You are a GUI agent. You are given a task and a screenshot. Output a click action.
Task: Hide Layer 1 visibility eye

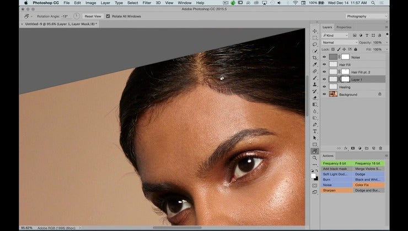(324, 79)
